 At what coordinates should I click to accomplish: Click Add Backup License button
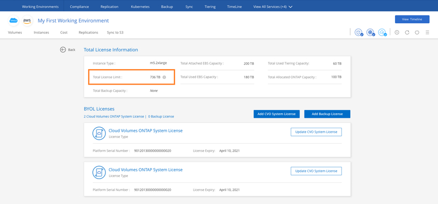[327, 114]
